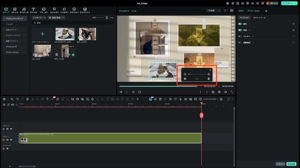Select the green collage clip on timeline

click(x=110, y=138)
